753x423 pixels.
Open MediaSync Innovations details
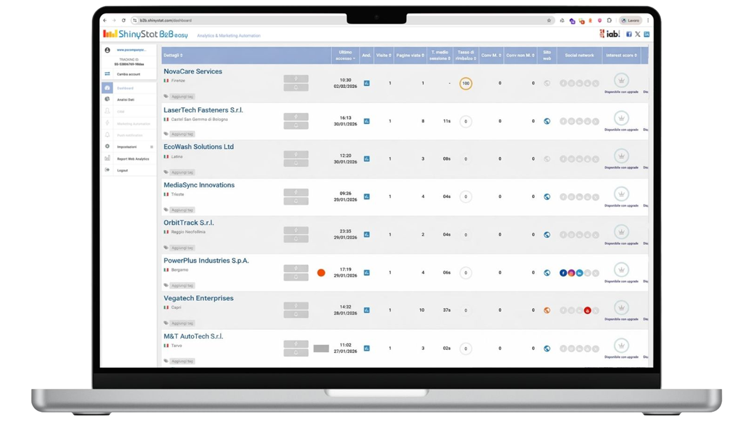[x=199, y=185]
